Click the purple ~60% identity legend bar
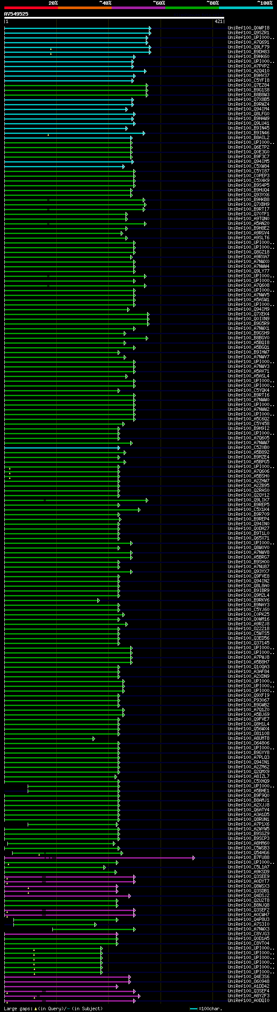277x1012 pixels. pos(138,8)
